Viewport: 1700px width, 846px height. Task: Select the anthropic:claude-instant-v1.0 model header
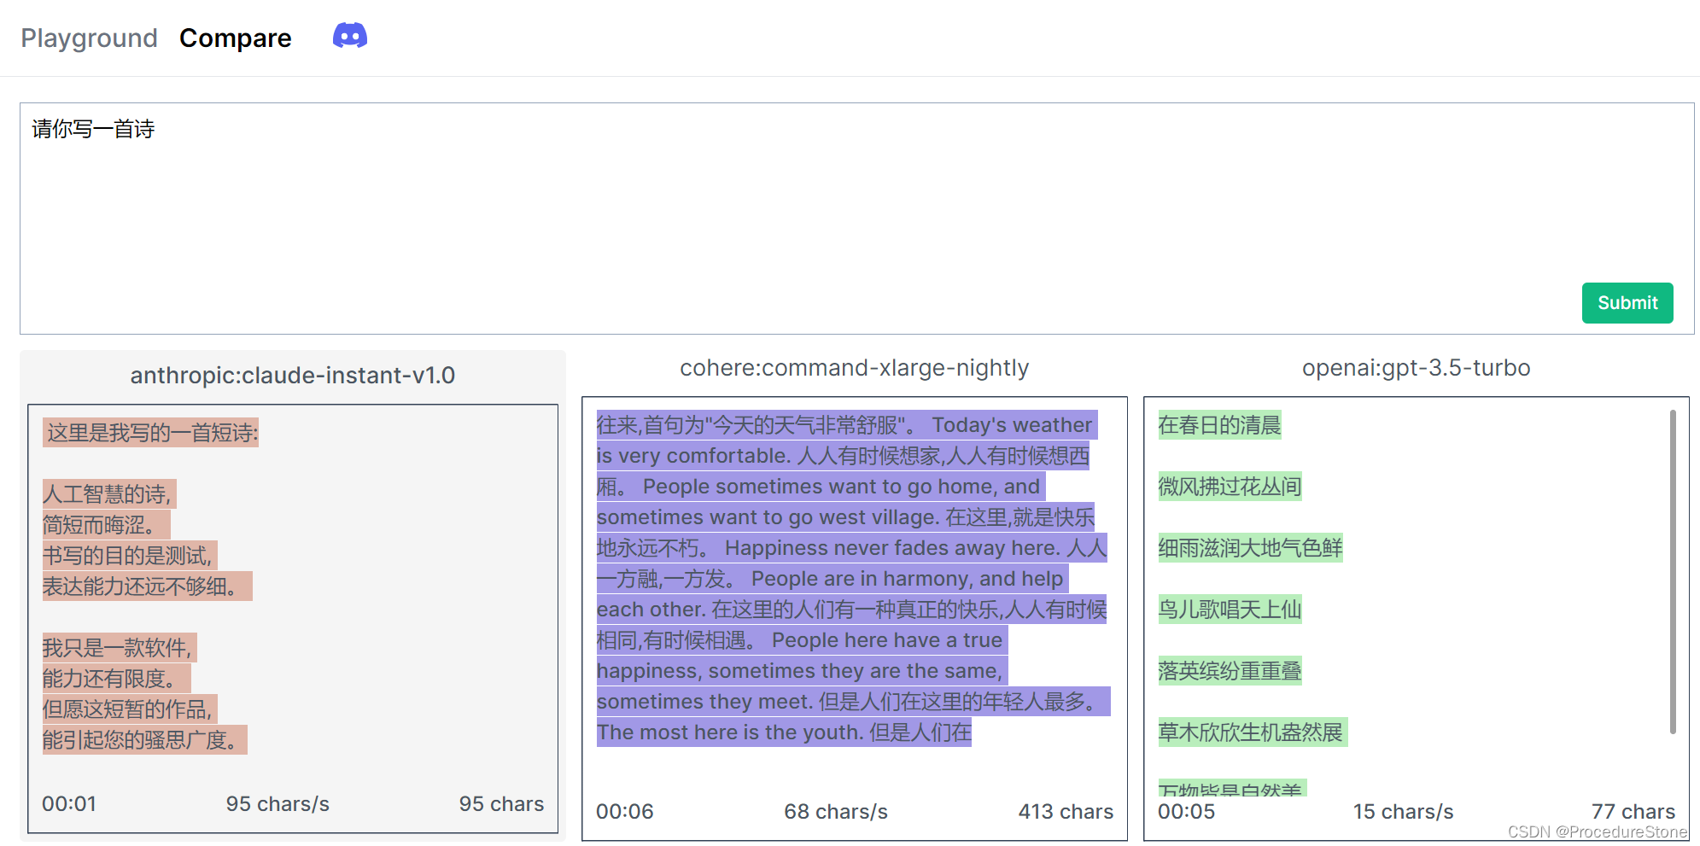click(x=293, y=376)
